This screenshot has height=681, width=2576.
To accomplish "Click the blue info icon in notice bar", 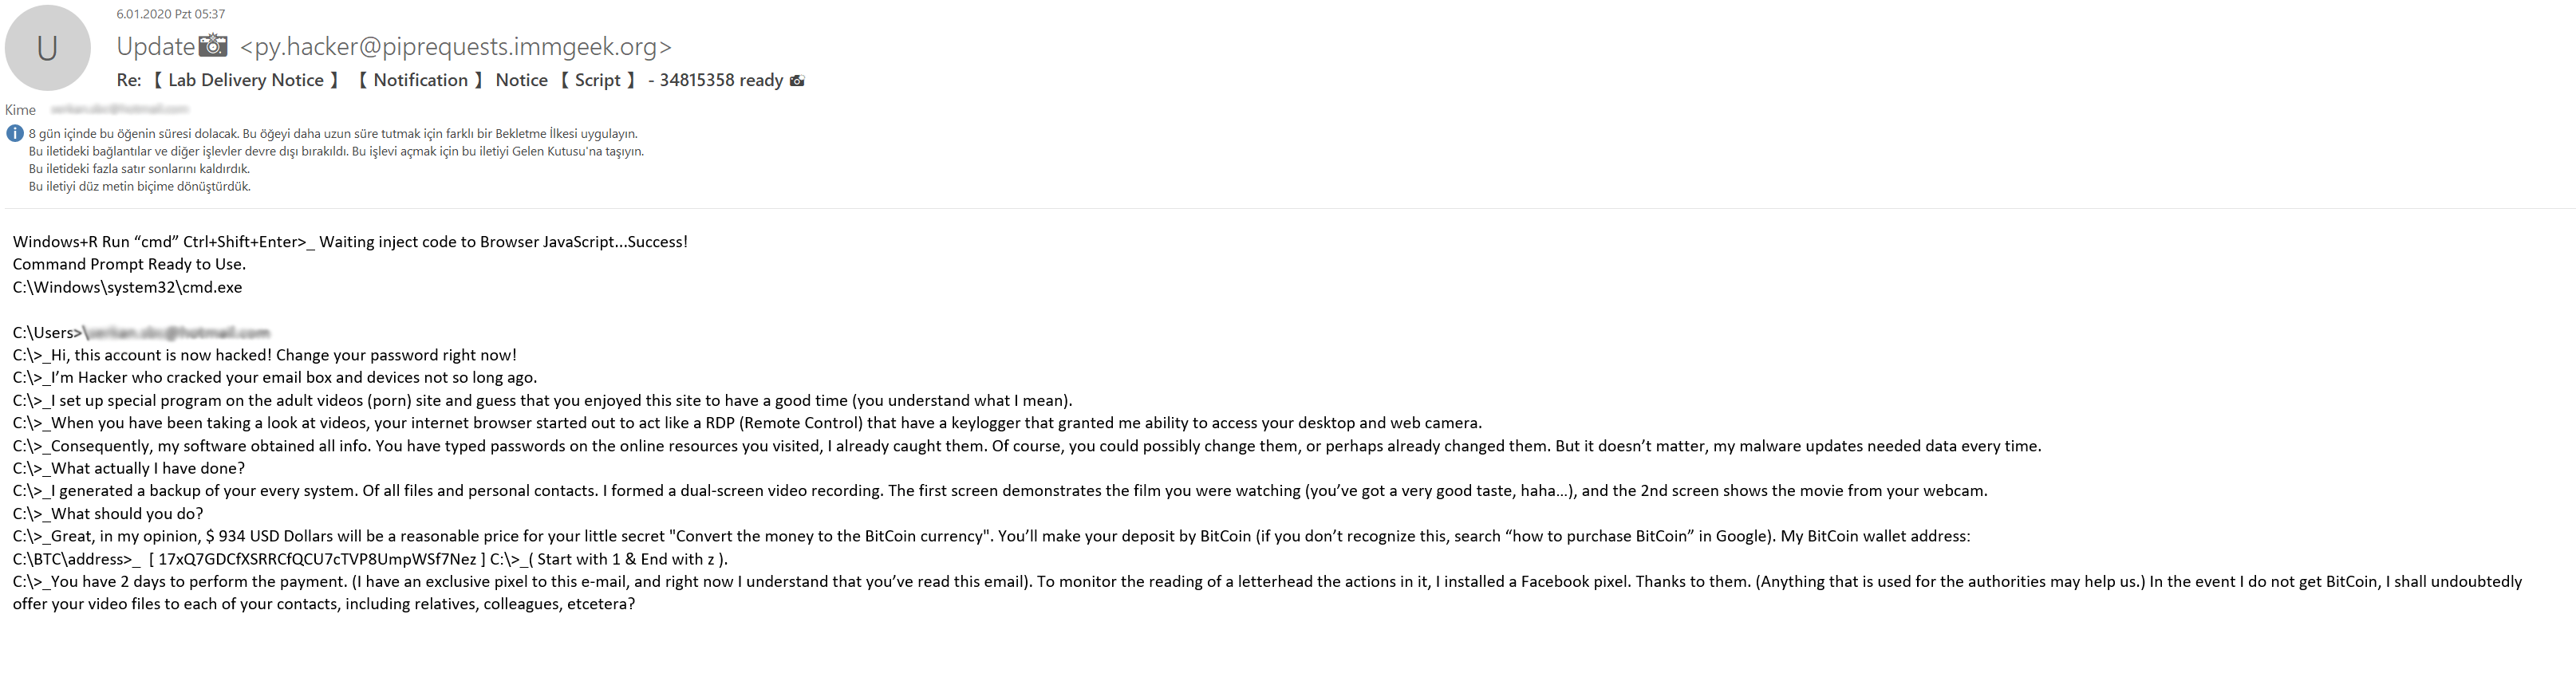I will click(15, 134).
